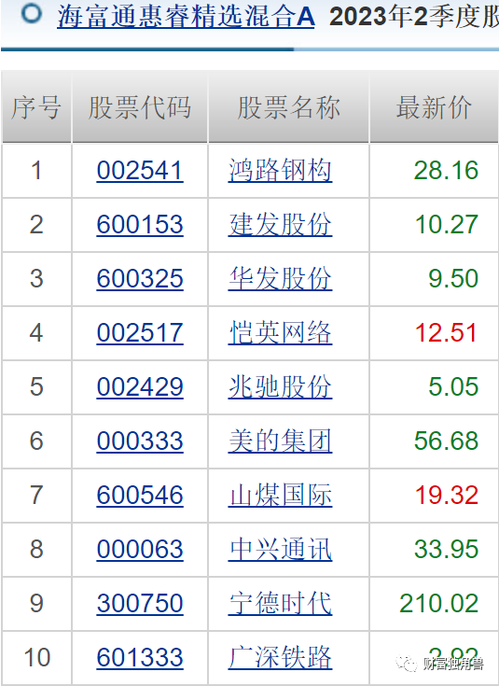499x686 pixels.
Task: Click the 股票代码 column header
Action: pos(140,107)
